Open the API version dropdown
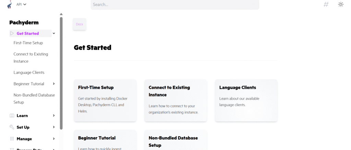Screen dimensions: 351x150 coord(21,4)
